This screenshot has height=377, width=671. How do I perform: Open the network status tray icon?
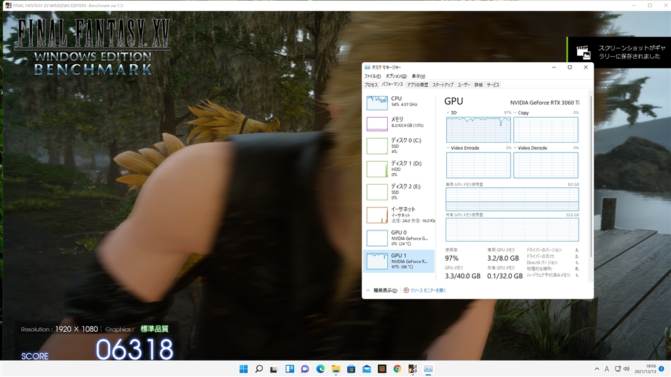tap(617, 369)
